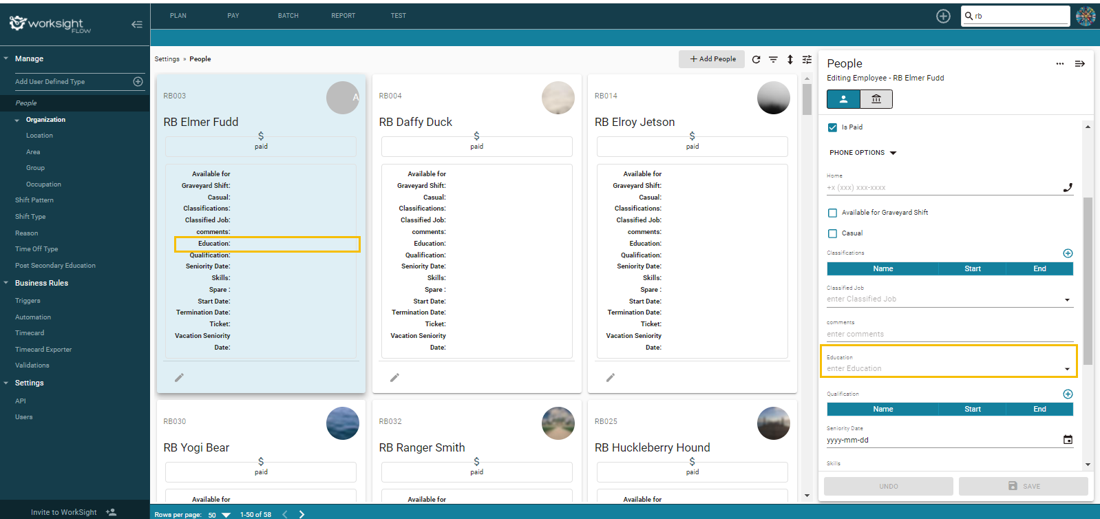The height and width of the screenshot is (519, 1100).
Task: Click the edit panel vertical scrollbar
Action: point(1088,281)
